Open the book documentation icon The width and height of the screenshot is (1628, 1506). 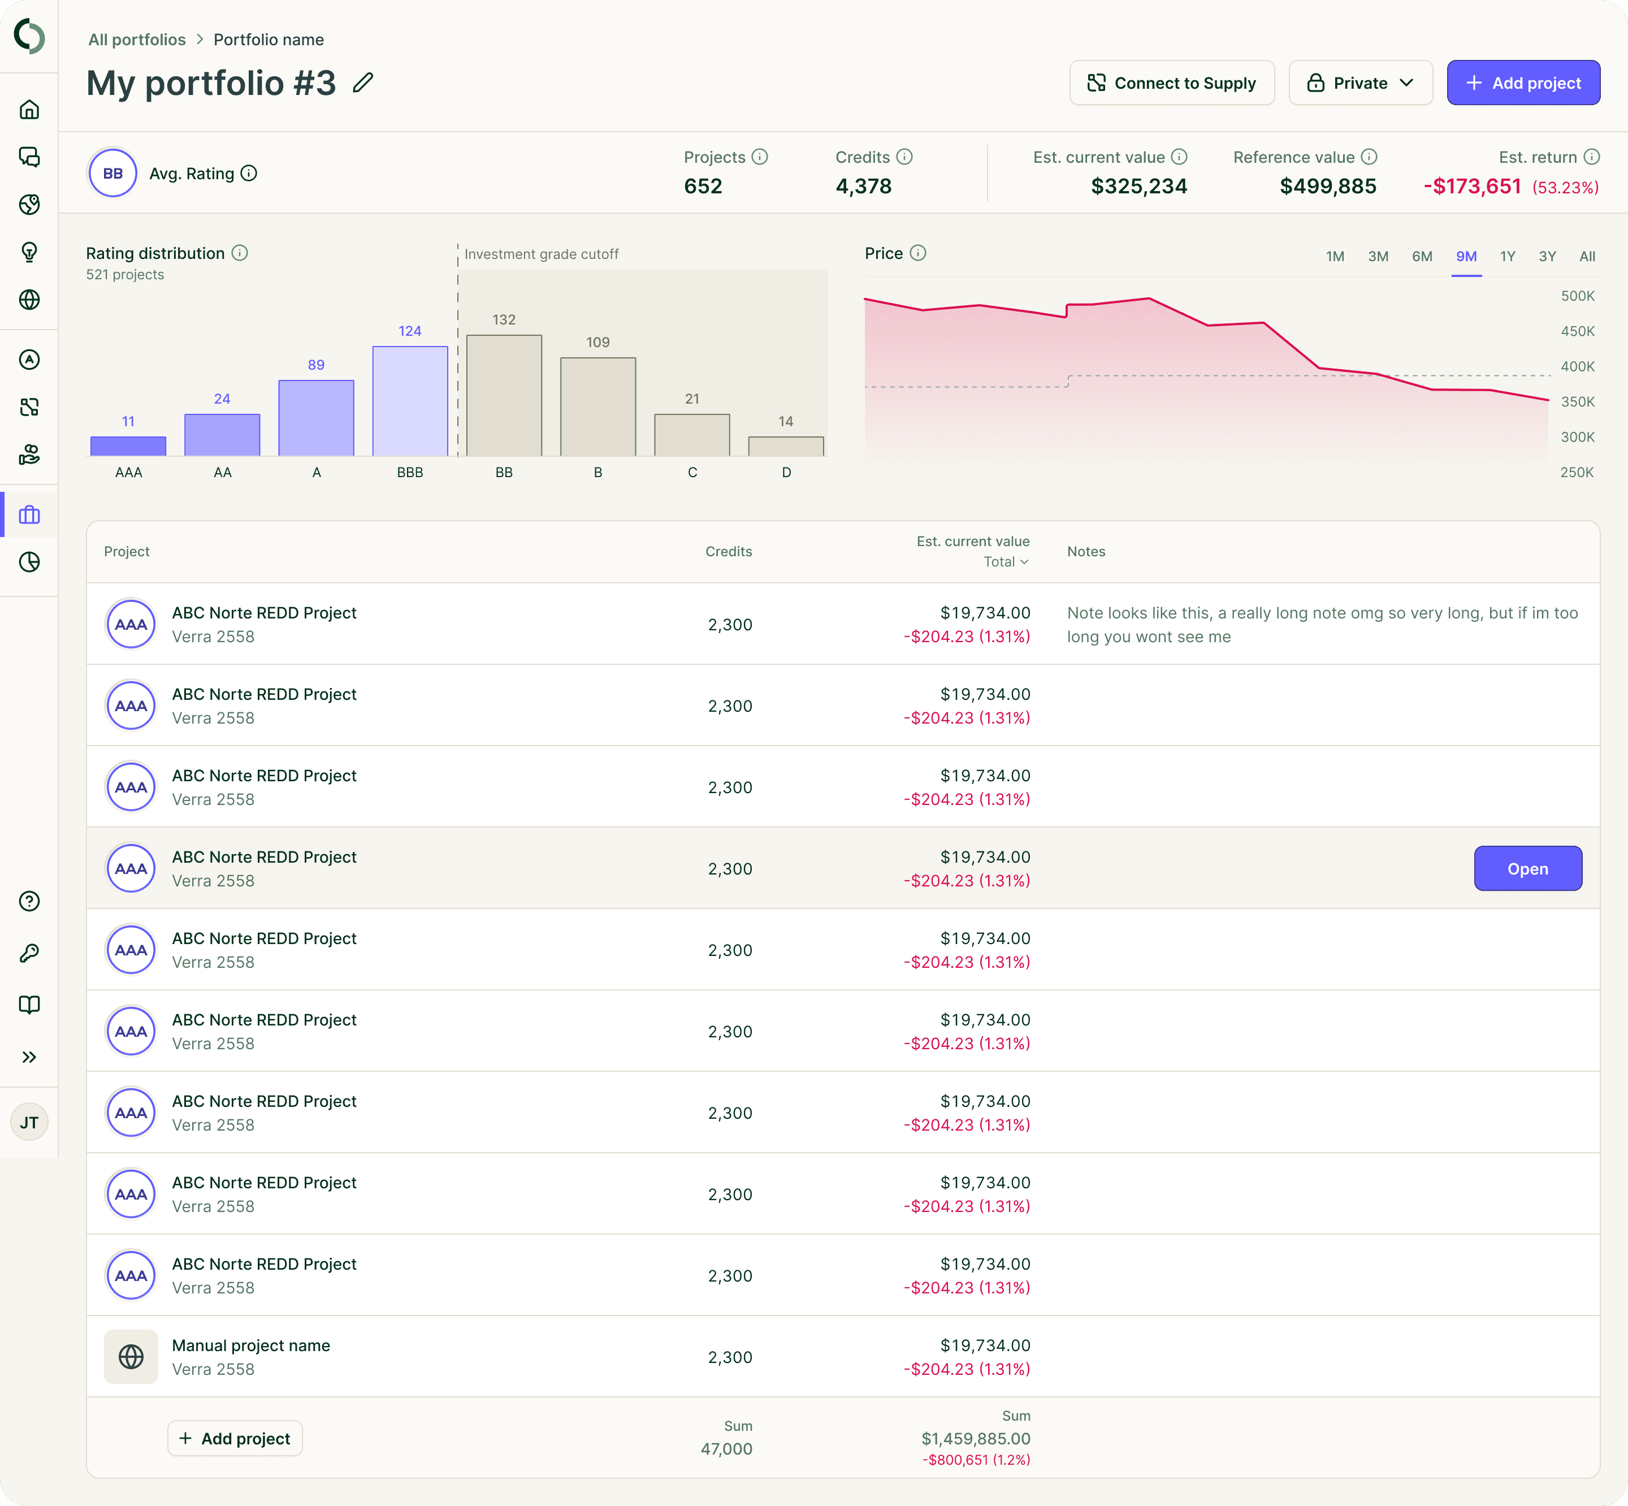tap(29, 1005)
